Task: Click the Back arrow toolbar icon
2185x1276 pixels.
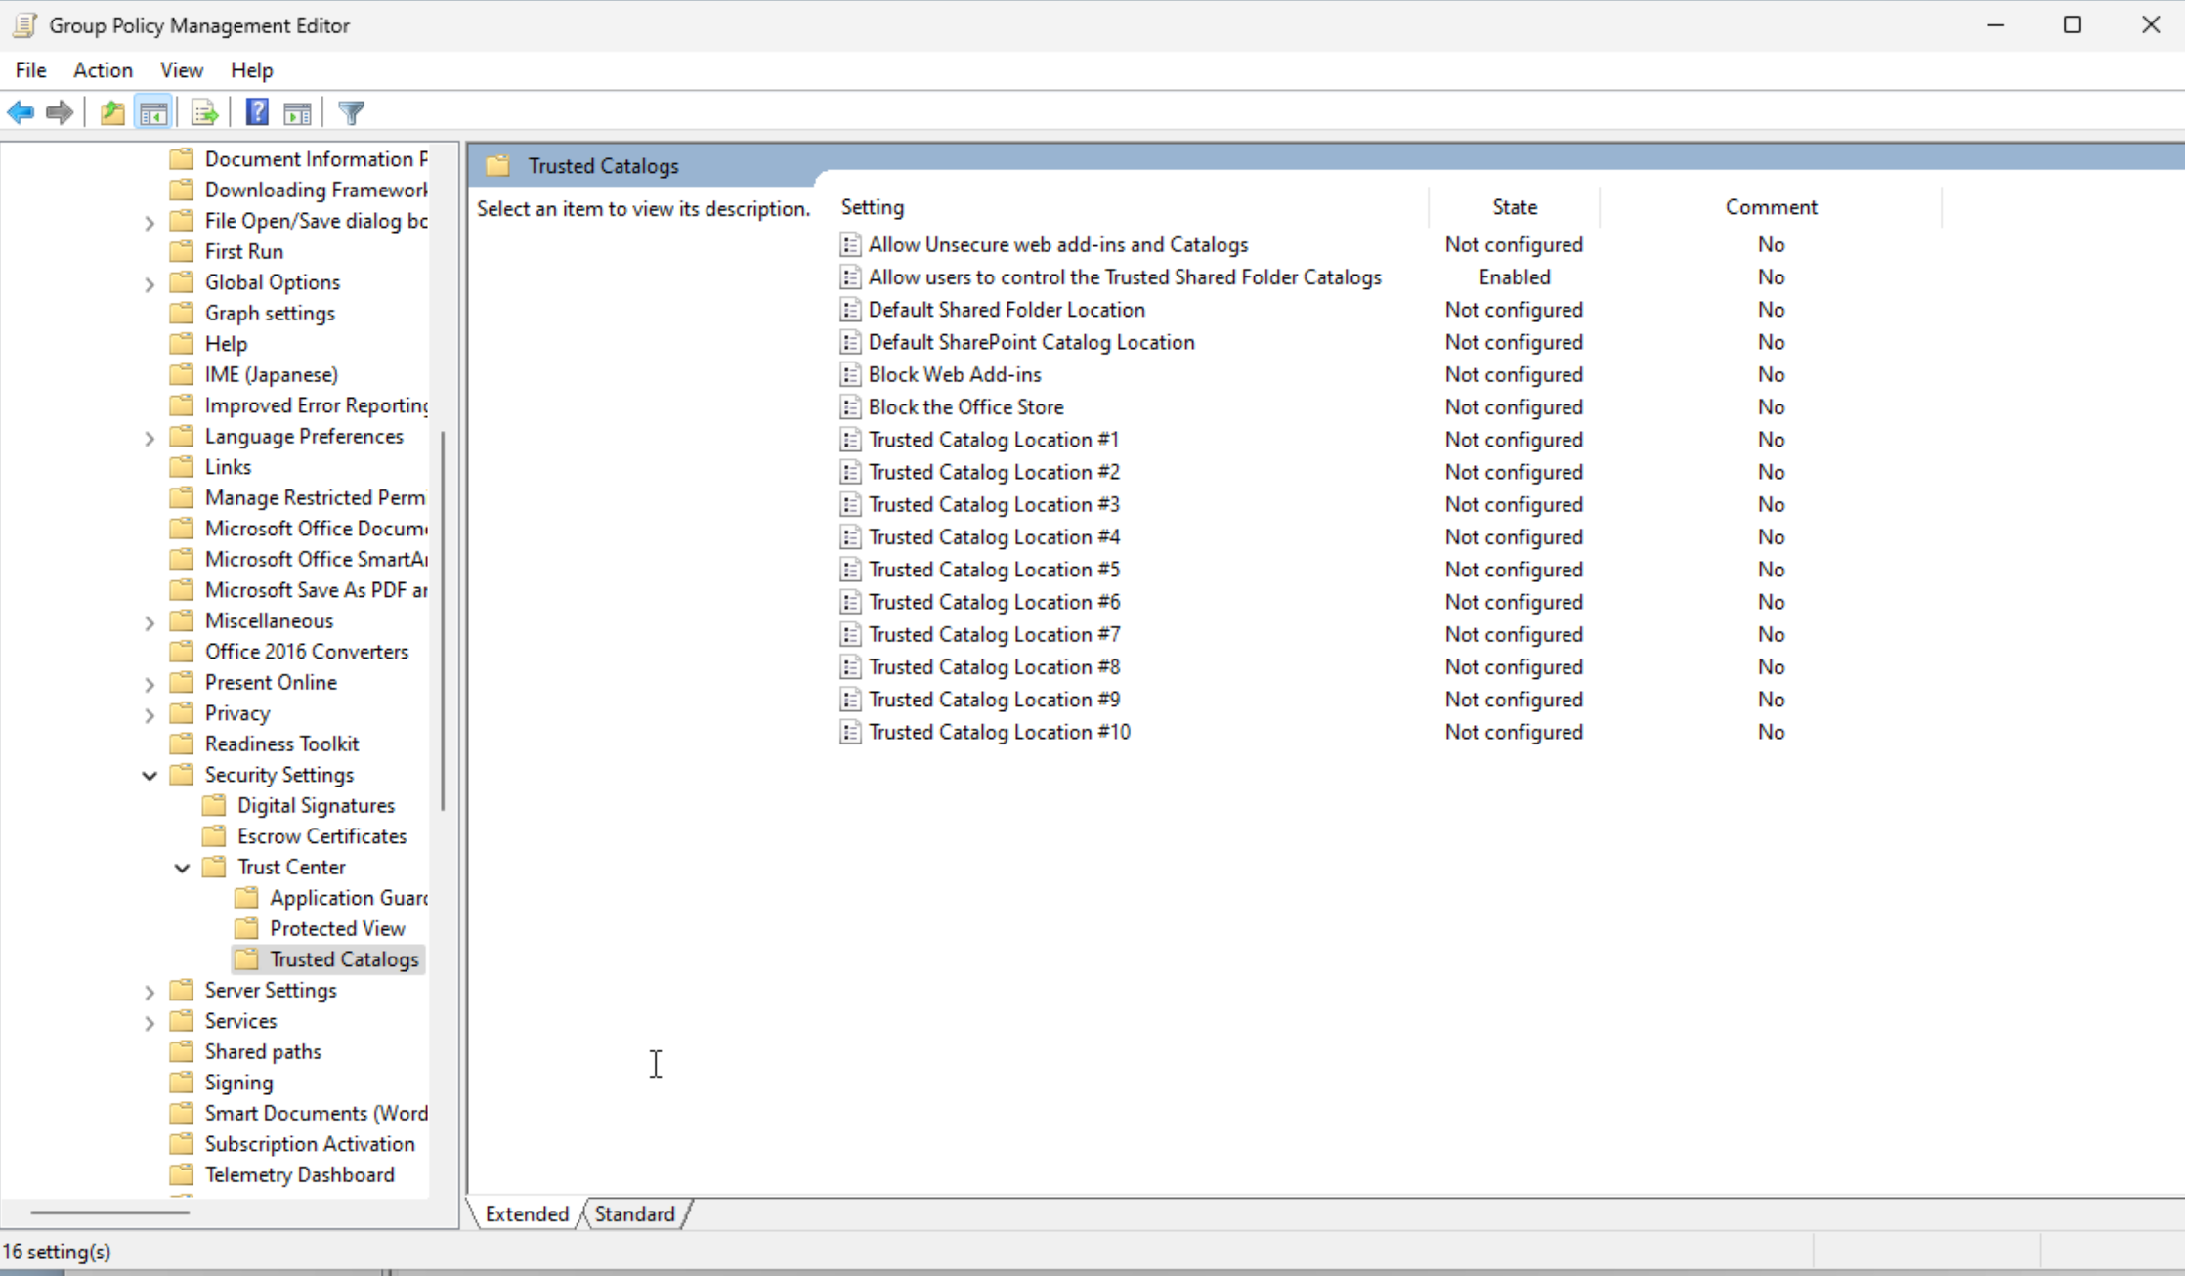Action: point(21,113)
